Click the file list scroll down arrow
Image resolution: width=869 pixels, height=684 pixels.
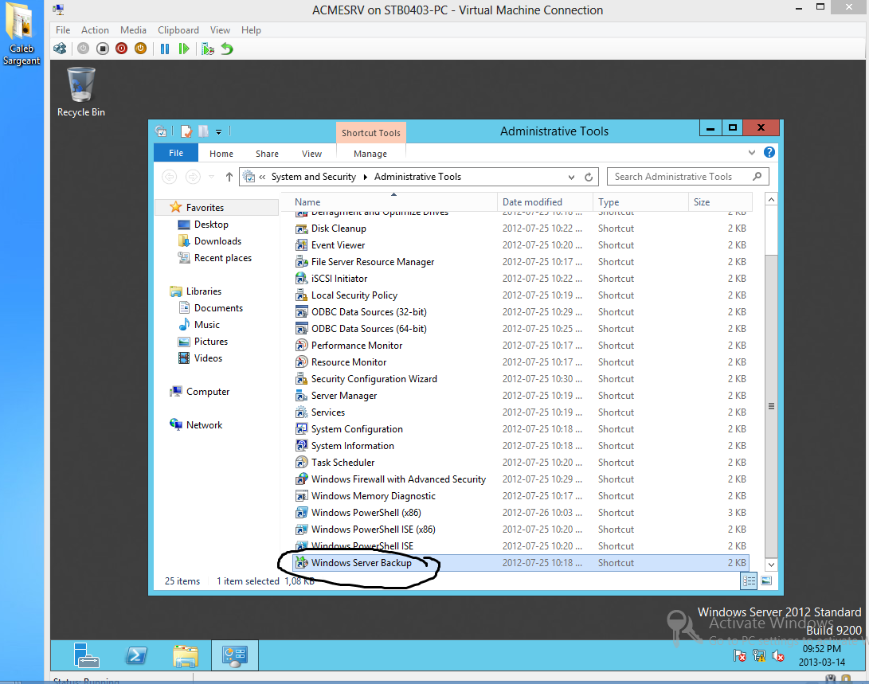tap(771, 565)
